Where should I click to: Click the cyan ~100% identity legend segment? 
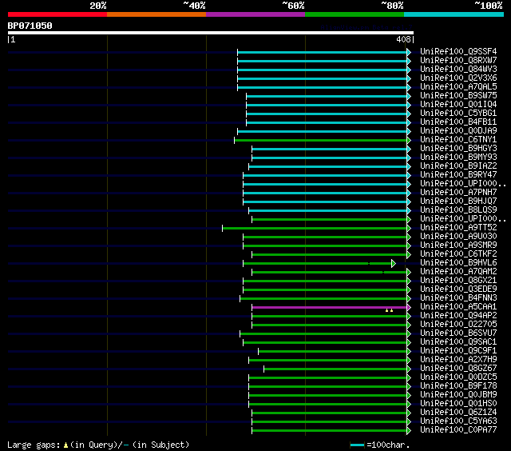pyautogui.click(x=454, y=14)
